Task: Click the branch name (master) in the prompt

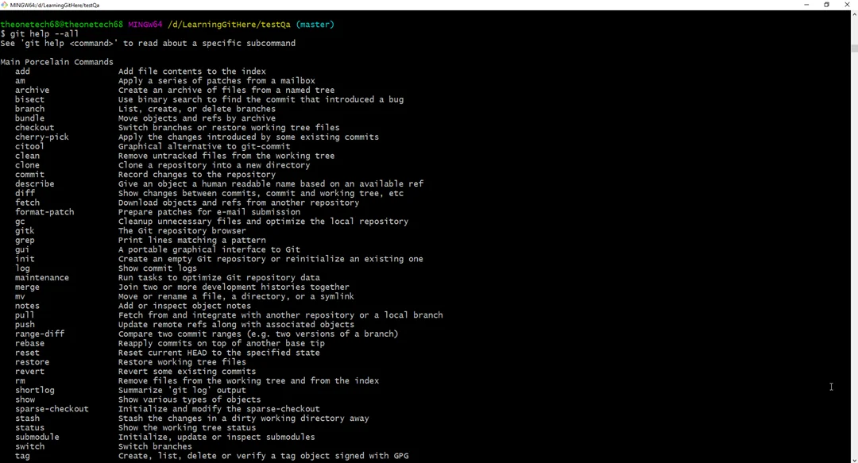Action: click(x=313, y=24)
